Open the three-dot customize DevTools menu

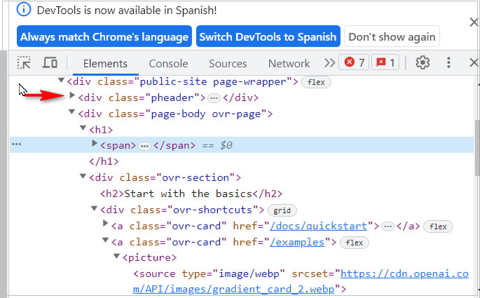(x=449, y=62)
